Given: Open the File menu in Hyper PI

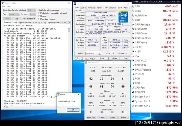Looking at the screenshot, I should tap(3, 6).
